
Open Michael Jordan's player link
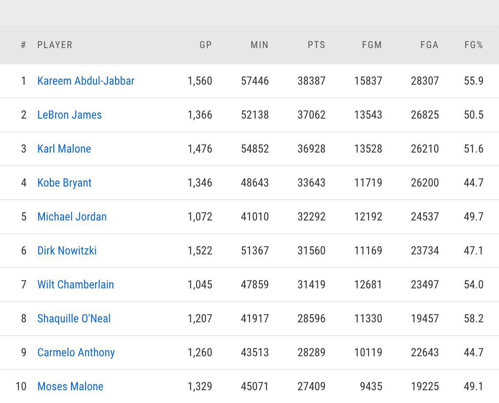72,217
